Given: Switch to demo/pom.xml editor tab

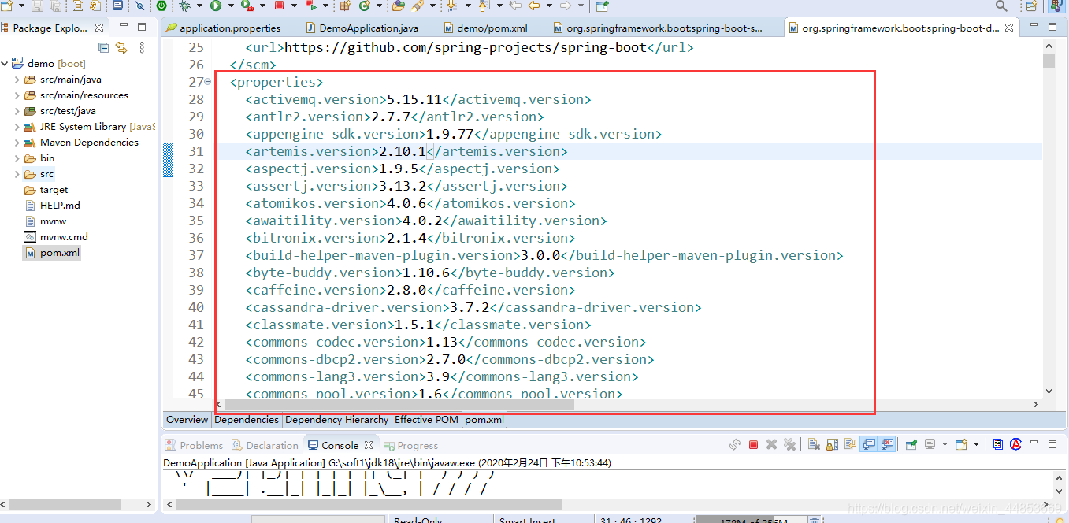Looking at the screenshot, I should [485, 28].
